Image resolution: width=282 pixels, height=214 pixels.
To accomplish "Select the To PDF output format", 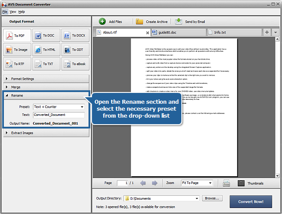I will pyautogui.click(x=17, y=36).
